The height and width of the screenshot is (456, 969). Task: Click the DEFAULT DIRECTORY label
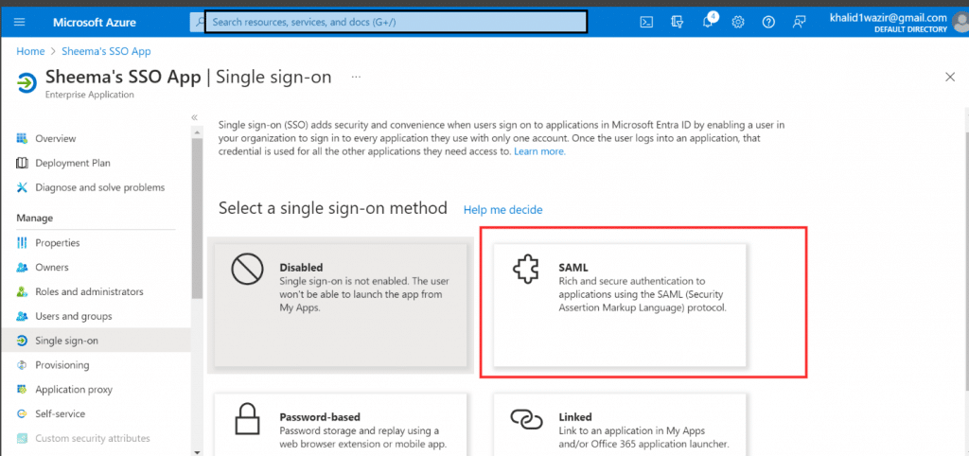pyautogui.click(x=910, y=29)
